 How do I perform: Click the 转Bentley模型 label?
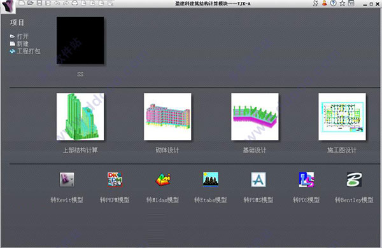point(354,200)
